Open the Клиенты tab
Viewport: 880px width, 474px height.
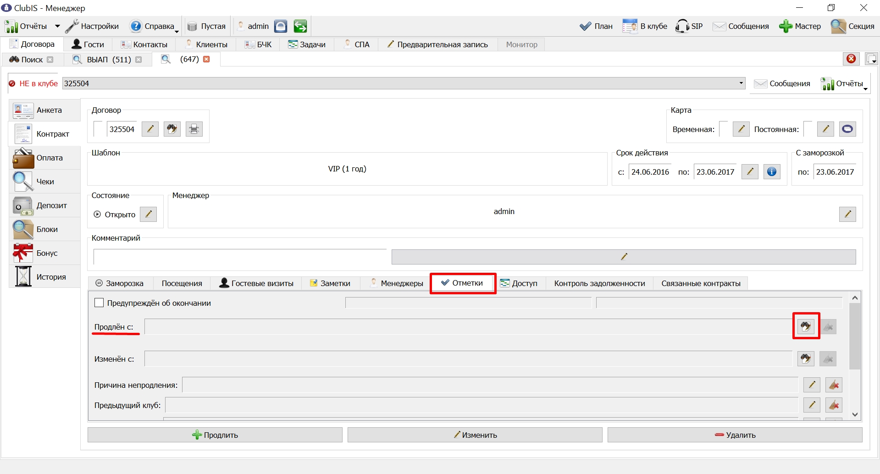pos(206,44)
